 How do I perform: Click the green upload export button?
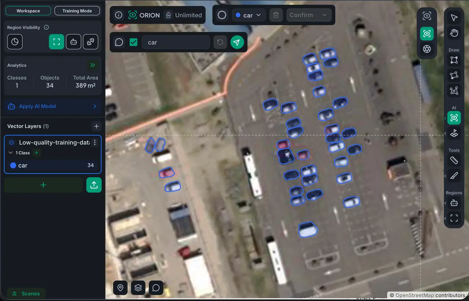coord(94,185)
